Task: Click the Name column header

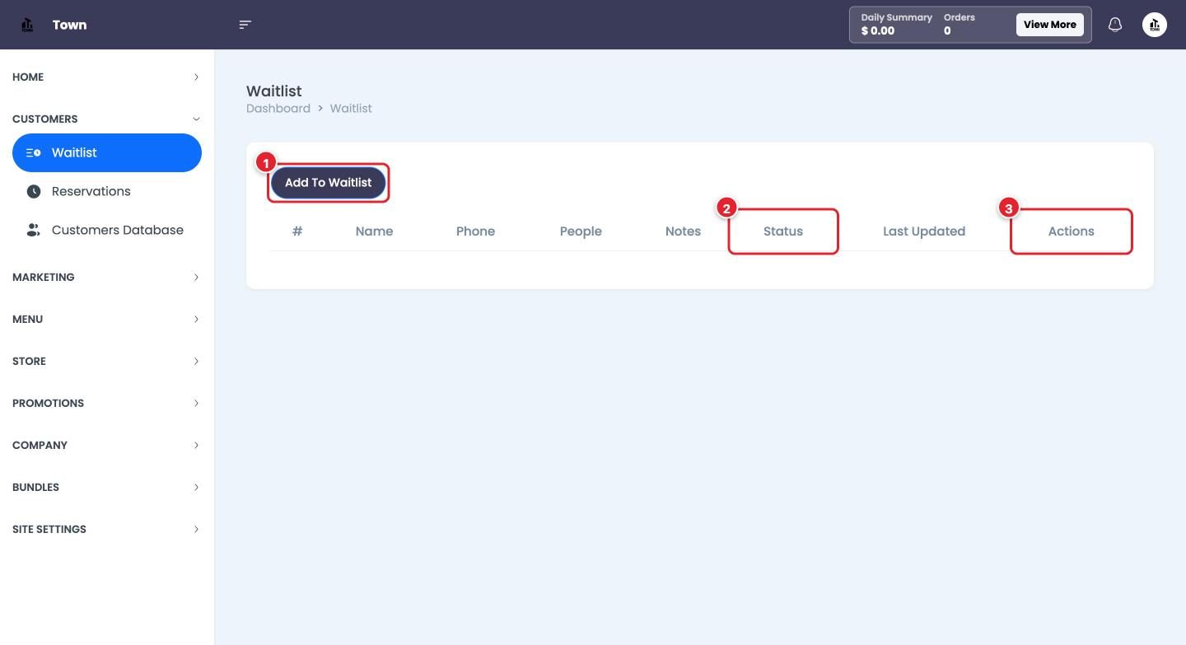Action: tap(374, 231)
